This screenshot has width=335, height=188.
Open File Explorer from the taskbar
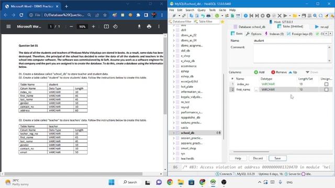coord(181,182)
